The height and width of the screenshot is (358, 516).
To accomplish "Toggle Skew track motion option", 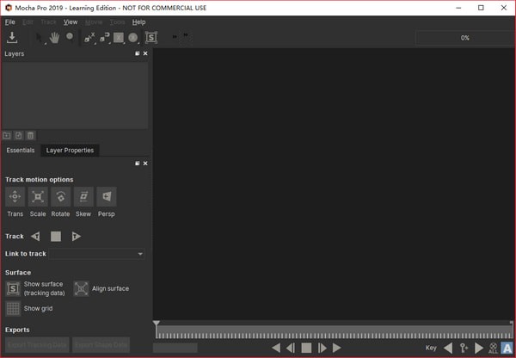I will click(83, 196).
